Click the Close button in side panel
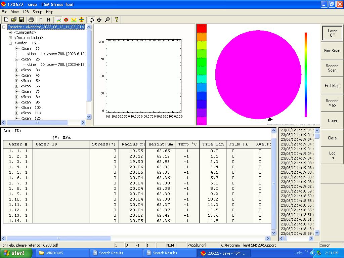Screen dimensions: 344x258 [x=332, y=138]
